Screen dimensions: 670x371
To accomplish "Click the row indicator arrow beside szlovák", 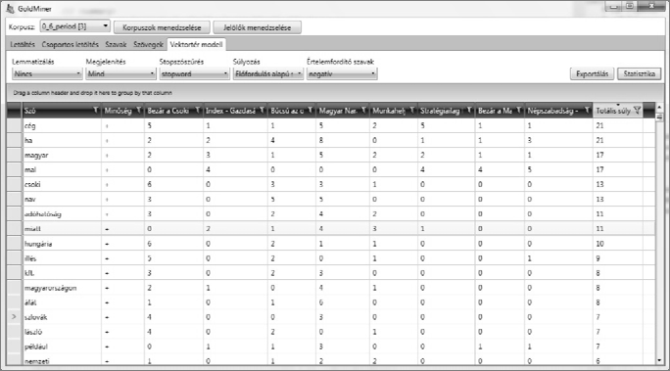I will (x=14, y=317).
